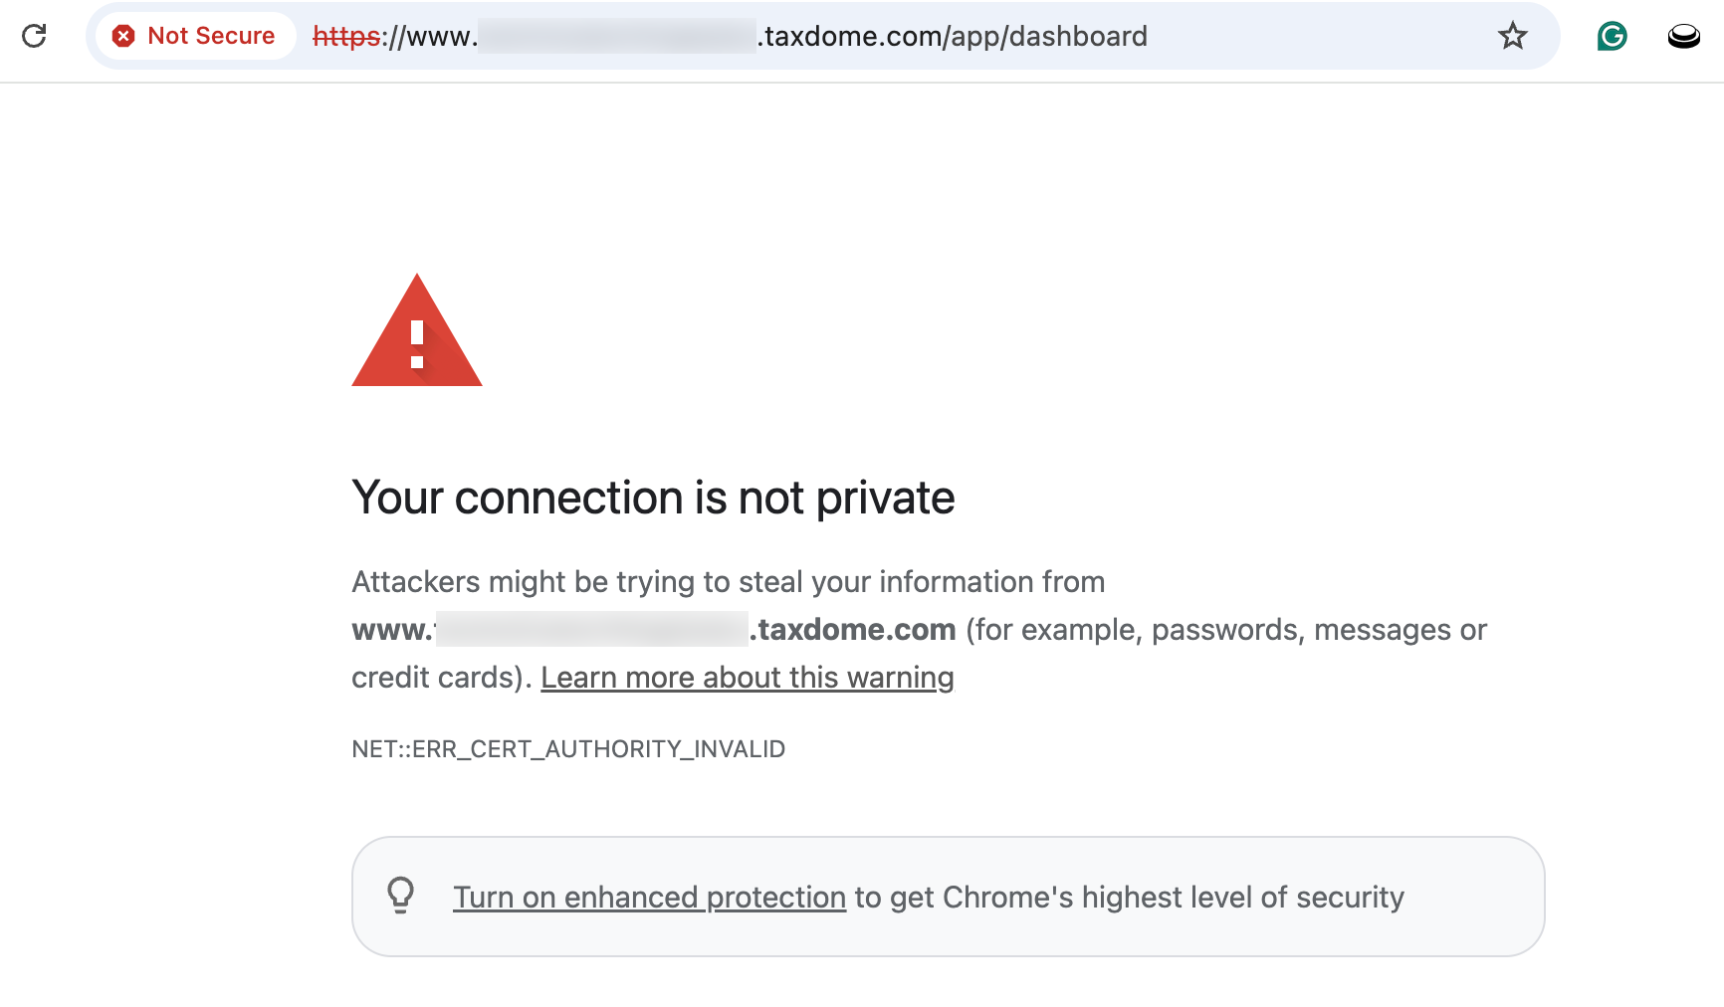1724x1007 pixels.
Task: Click the credit cards text in the warning
Action: pyautogui.click(x=435, y=678)
